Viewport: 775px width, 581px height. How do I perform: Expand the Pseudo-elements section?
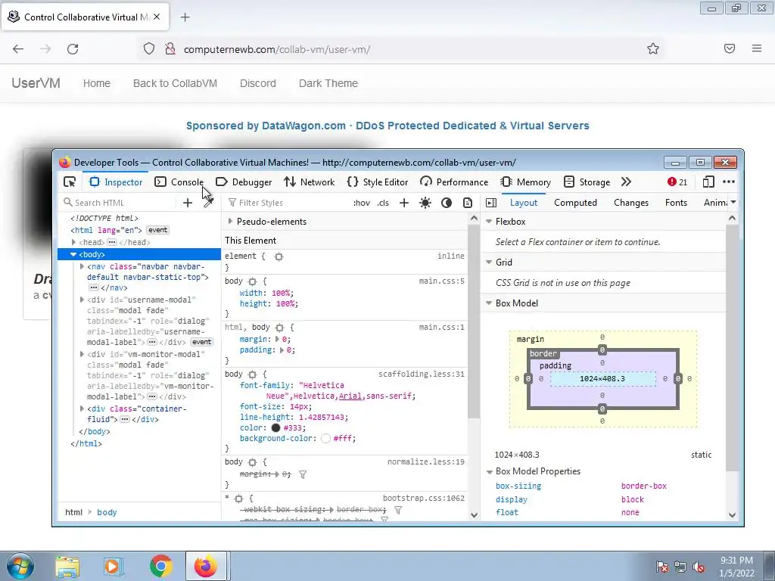(230, 222)
